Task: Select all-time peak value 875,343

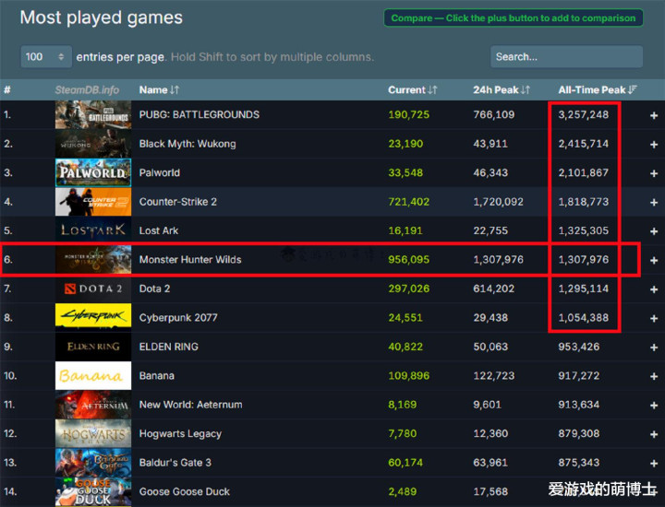Action: pyautogui.click(x=578, y=463)
